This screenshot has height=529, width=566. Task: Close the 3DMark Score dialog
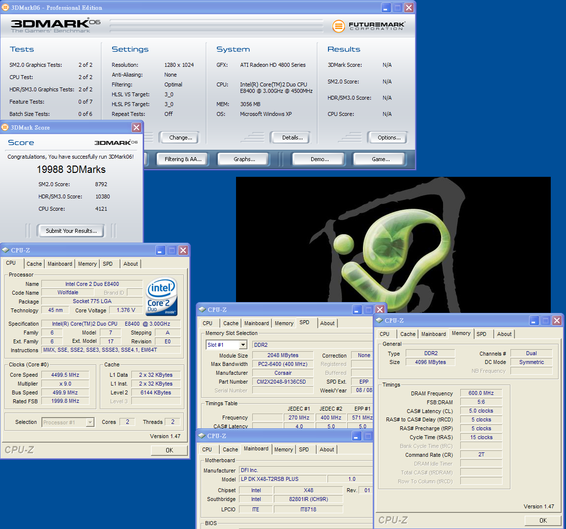click(136, 127)
